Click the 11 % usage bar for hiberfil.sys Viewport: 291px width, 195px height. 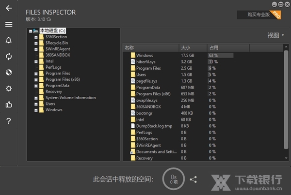coord(213,61)
